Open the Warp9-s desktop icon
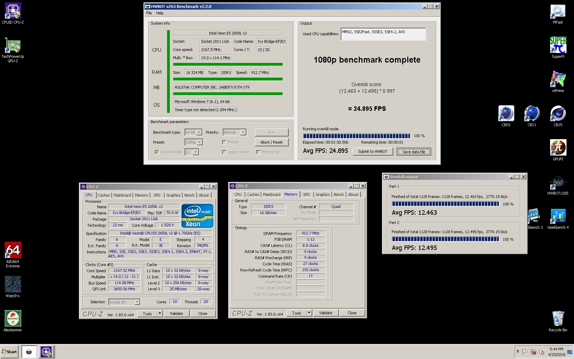The width and height of the screenshot is (574, 359). pyautogui.click(x=13, y=287)
